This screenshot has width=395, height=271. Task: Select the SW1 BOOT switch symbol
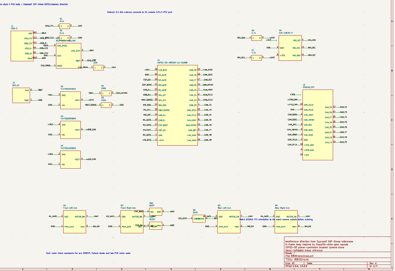pos(155,211)
